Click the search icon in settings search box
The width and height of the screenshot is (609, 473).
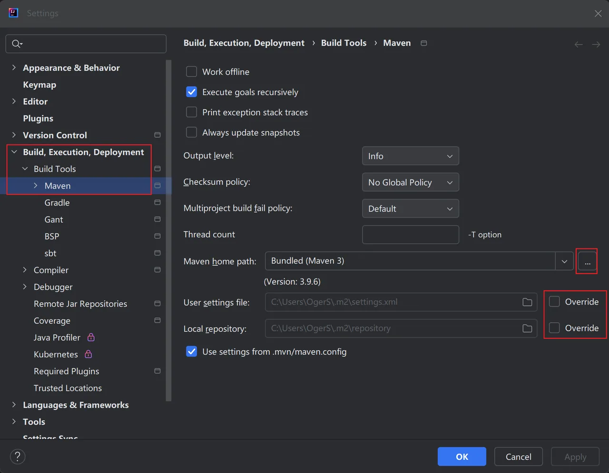(17, 44)
